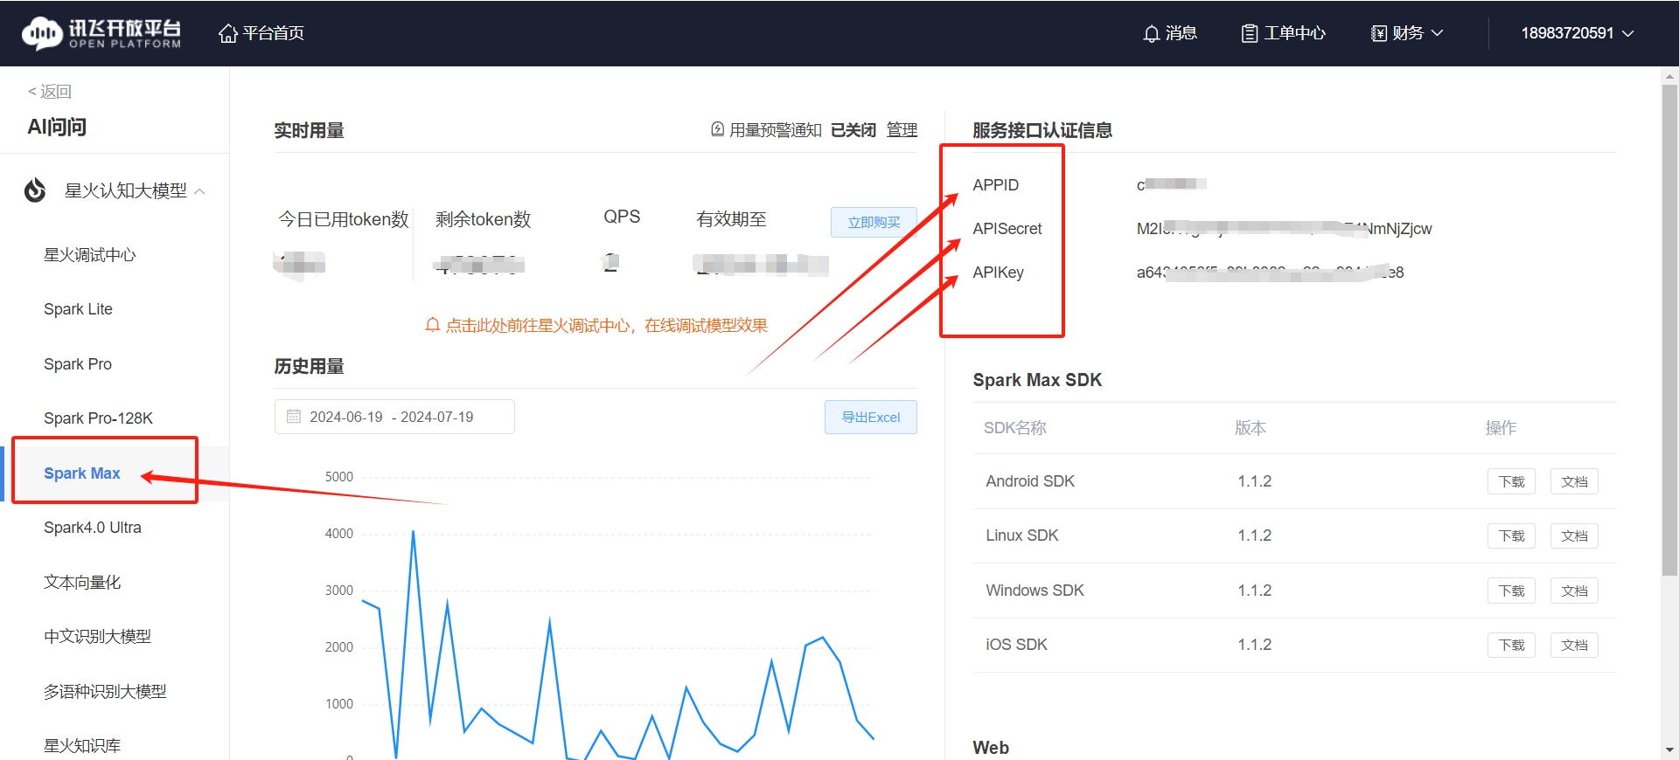Click the 用量预警通知 alert icon
Image resolution: width=1679 pixels, height=760 pixels.
(x=718, y=129)
